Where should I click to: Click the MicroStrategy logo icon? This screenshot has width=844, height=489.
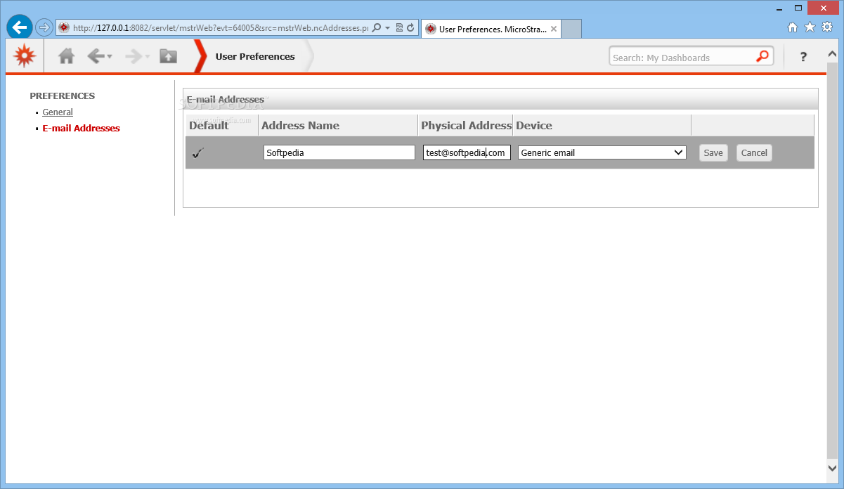click(x=25, y=56)
